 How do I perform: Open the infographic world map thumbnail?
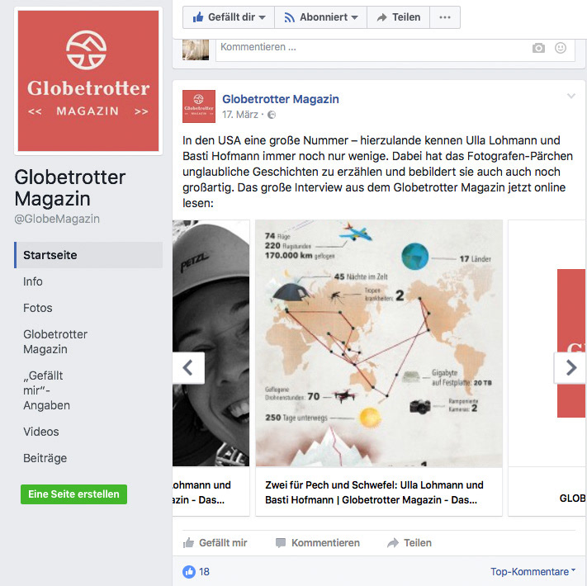pos(378,343)
